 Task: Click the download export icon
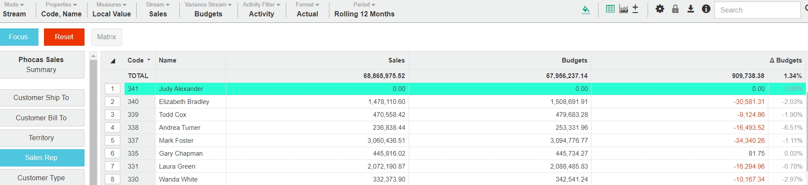pyautogui.click(x=690, y=9)
